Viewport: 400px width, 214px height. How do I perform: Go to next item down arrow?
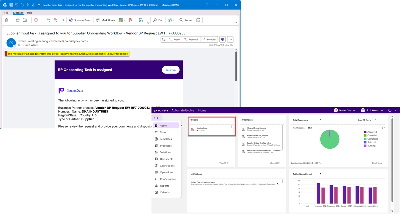[33, 5]
